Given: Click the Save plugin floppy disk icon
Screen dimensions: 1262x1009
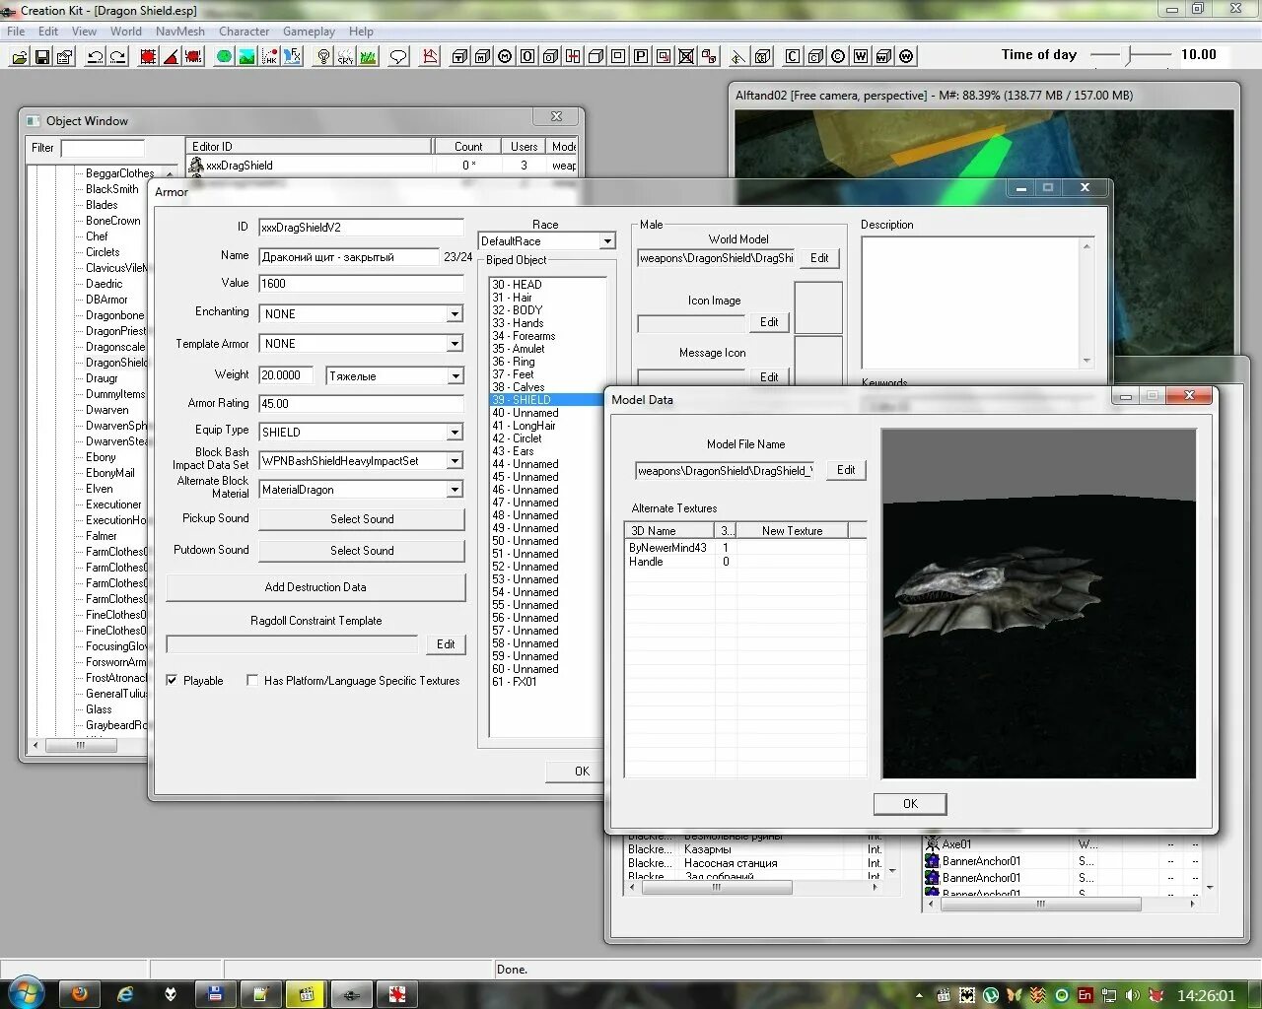Looking at the screenshot, I should tap(42, 57).
